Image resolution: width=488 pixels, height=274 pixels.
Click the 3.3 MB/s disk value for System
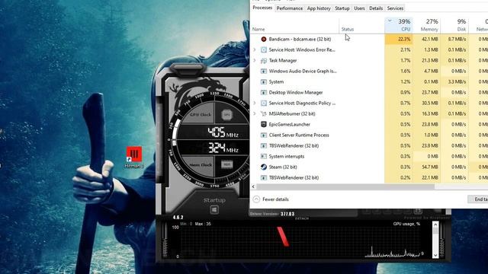click(457, 81)
